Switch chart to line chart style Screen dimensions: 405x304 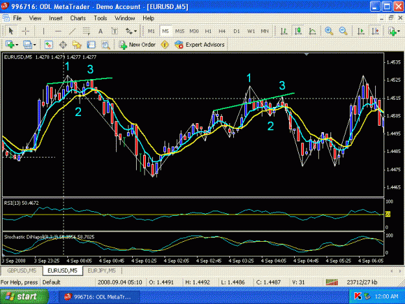point(312,31)
